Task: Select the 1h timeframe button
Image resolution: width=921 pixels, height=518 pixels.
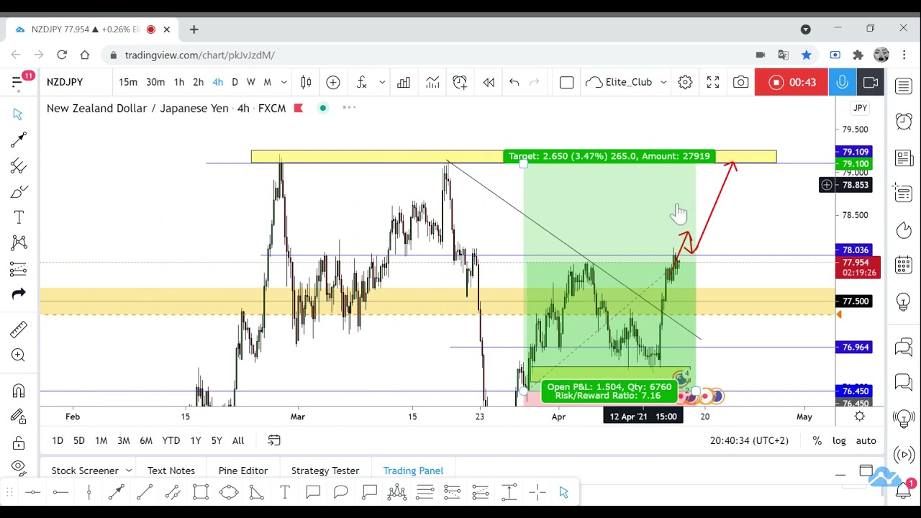Action: [179, 82]
